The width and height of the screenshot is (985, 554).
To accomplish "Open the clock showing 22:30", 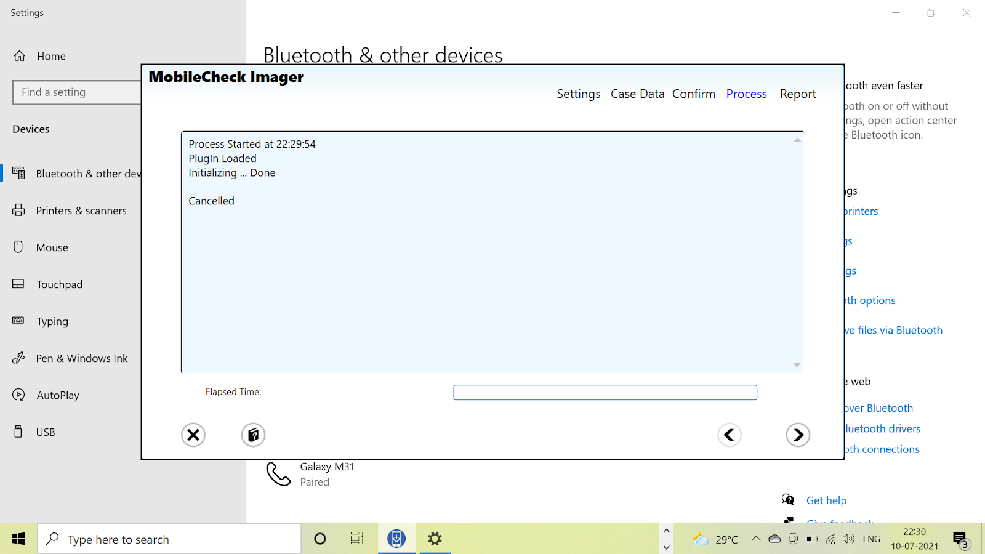I will point(915,539).
